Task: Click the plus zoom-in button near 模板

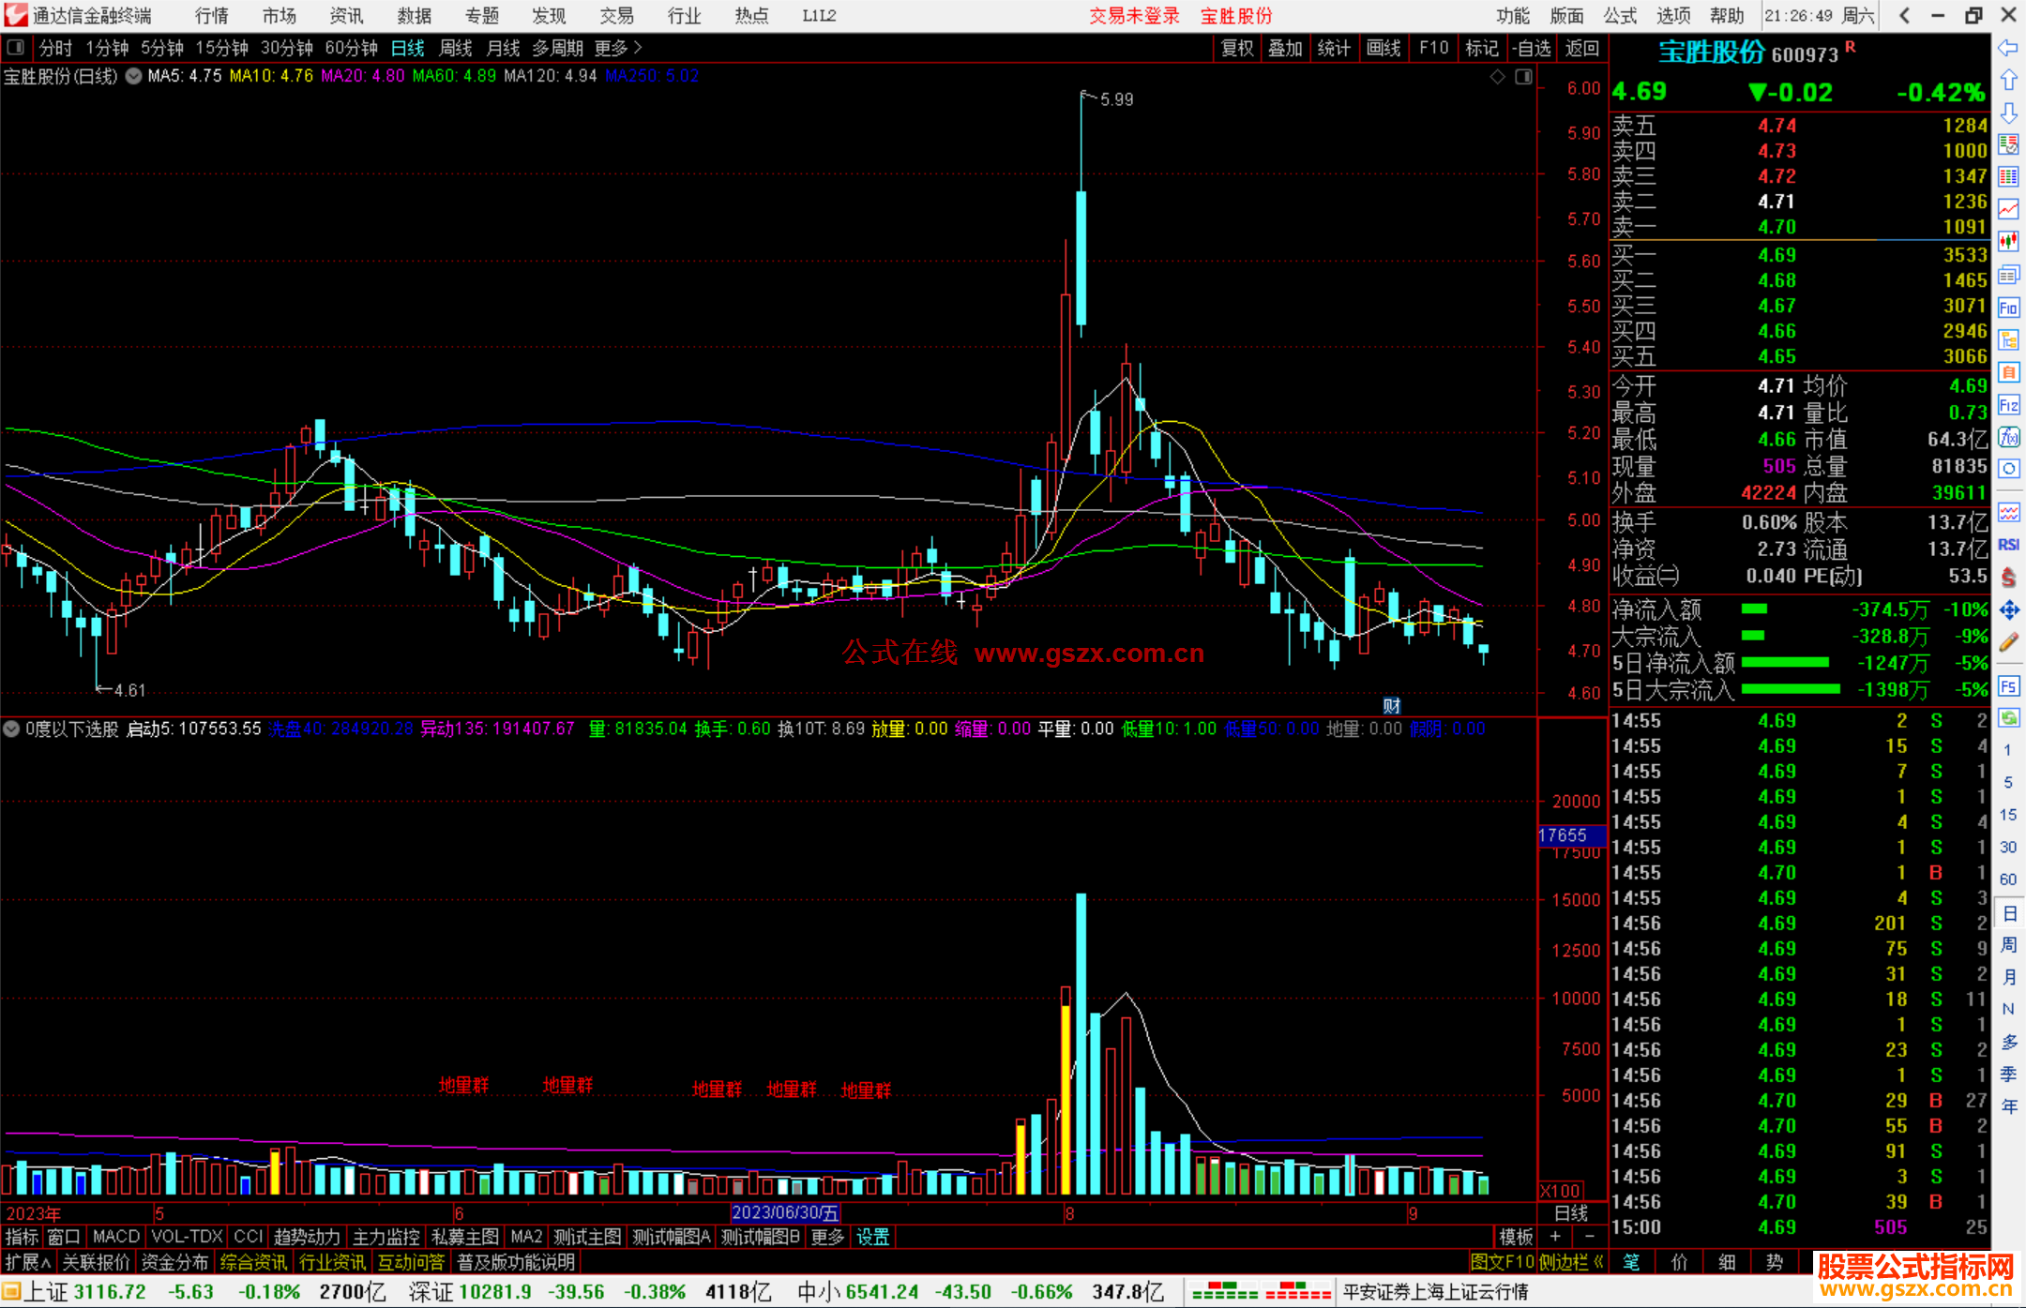Action: click(1555, 1237)
